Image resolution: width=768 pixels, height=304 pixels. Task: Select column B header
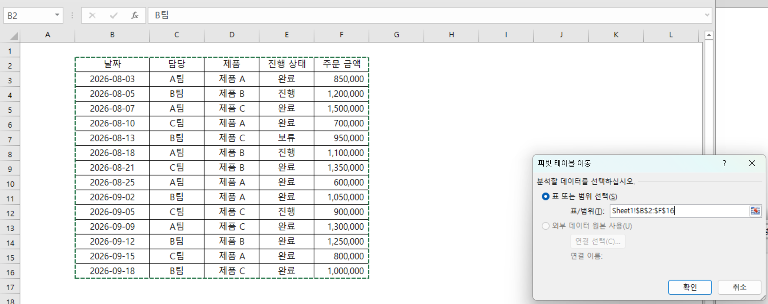(112, 35)
